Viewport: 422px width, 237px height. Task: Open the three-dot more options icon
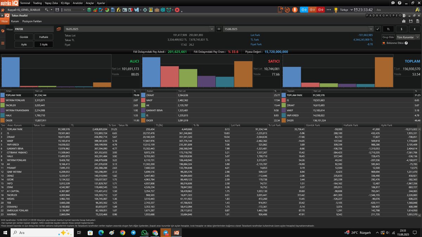(329, 10)
